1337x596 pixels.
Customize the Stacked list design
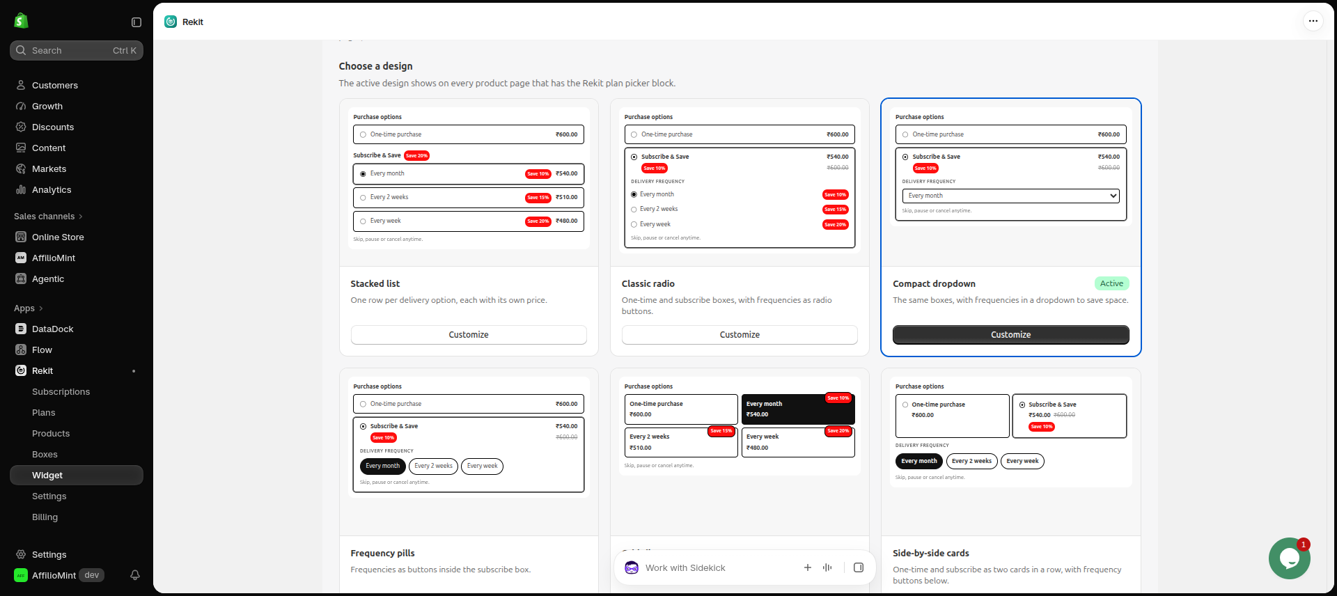[x=469, y=335]
